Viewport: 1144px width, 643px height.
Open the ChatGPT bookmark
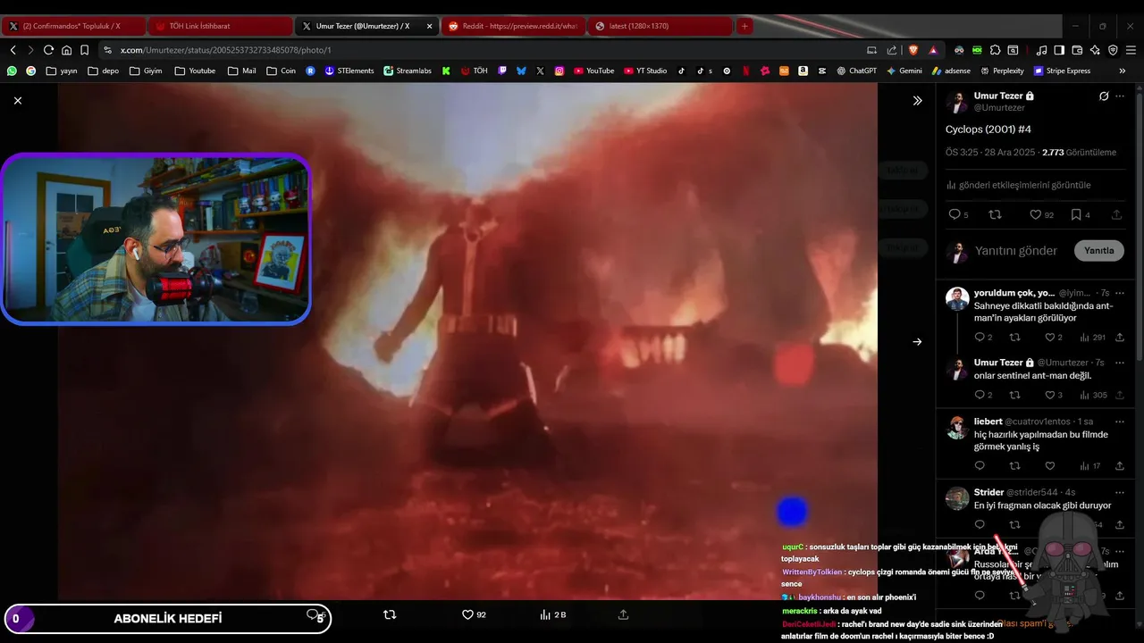856,71
